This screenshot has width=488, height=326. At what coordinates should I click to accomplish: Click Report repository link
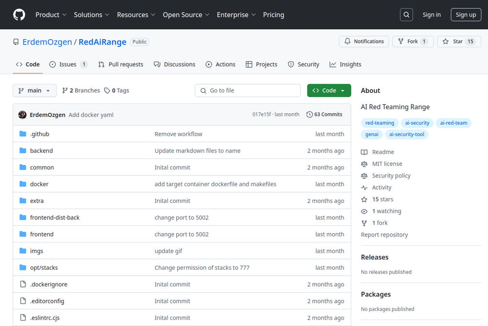click(385, 235)
